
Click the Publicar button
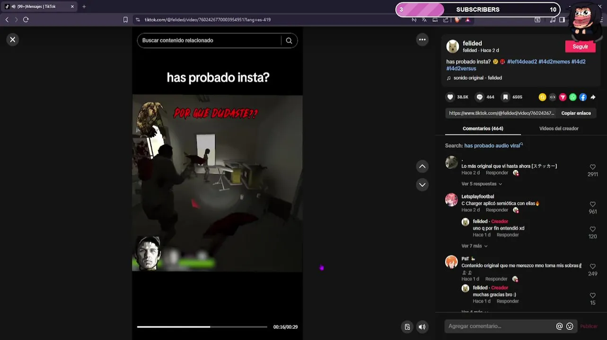pyautogui.click(x=589, y=326)
